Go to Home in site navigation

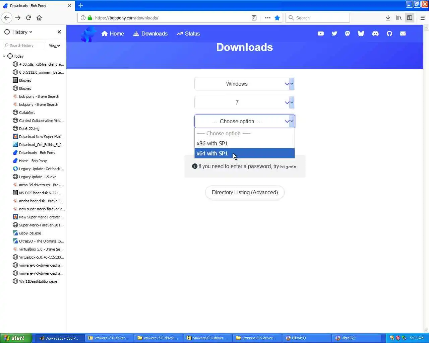pos(113,33)
